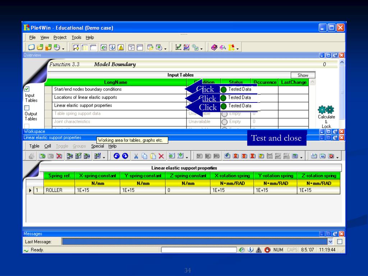
Task: Click the delete row icon with red X beside add row
Action: coord(59,156)
